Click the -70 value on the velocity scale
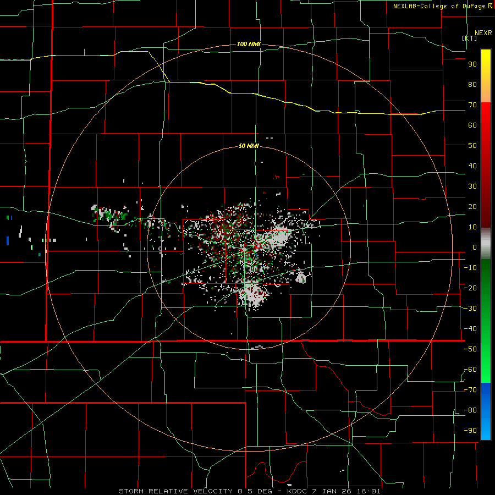Image resolution: width=495 pixels, height=495 pixels. [470, 390]
